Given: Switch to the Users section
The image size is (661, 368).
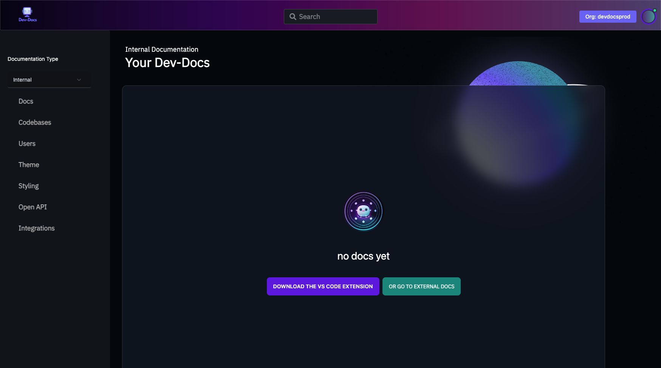Looking at the screenshot, I should (27, 144).
